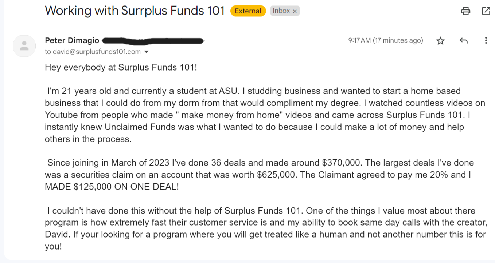Click the text MADE $125,000 ON ONE DEAL!
The width and height of the screenshot is (495, 263).
[x=112, y=187]
